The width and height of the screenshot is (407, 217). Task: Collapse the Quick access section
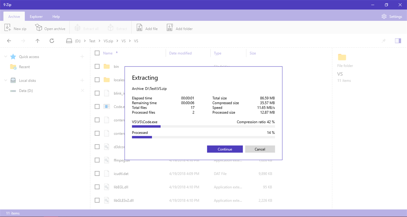click(x=6, y=57)
